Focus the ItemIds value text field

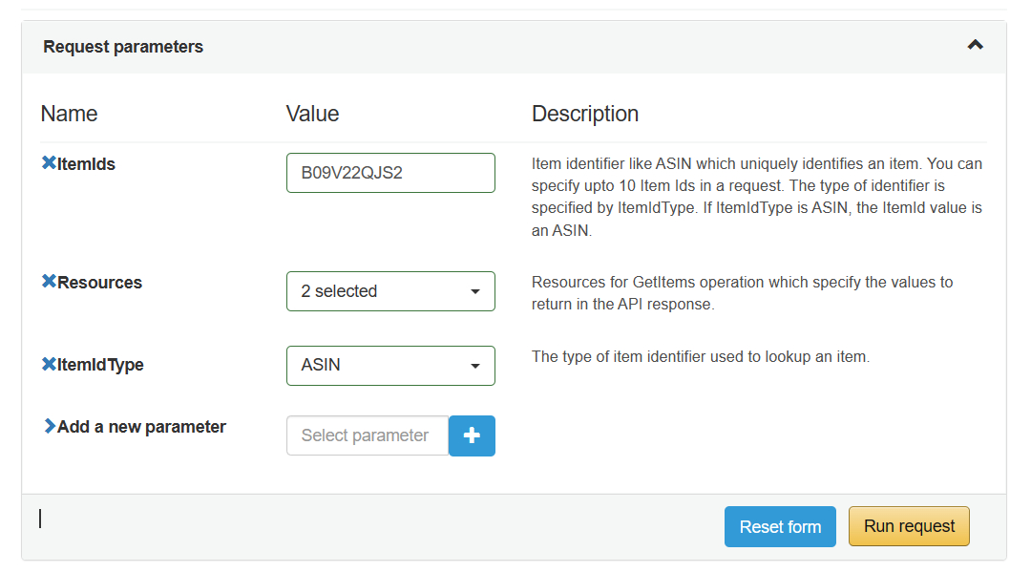click(x=390, y=173)
